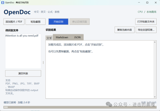Switch to the Markdown tab

(62, 37)
